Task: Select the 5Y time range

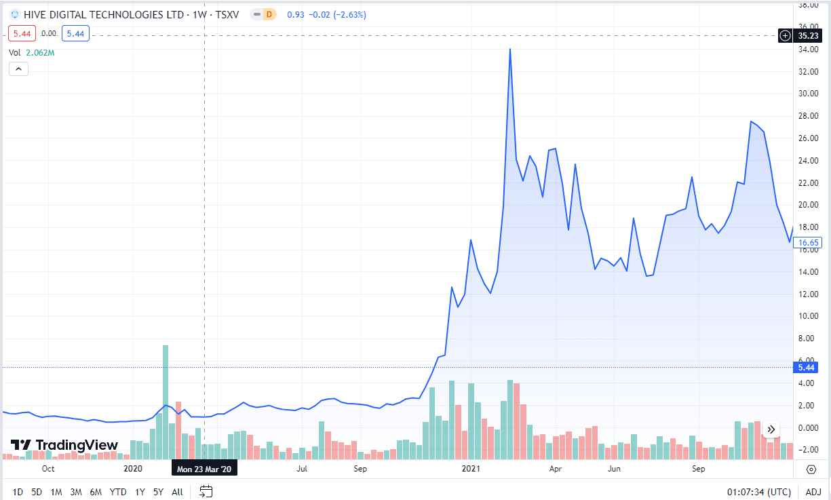Action: (158, 492)
